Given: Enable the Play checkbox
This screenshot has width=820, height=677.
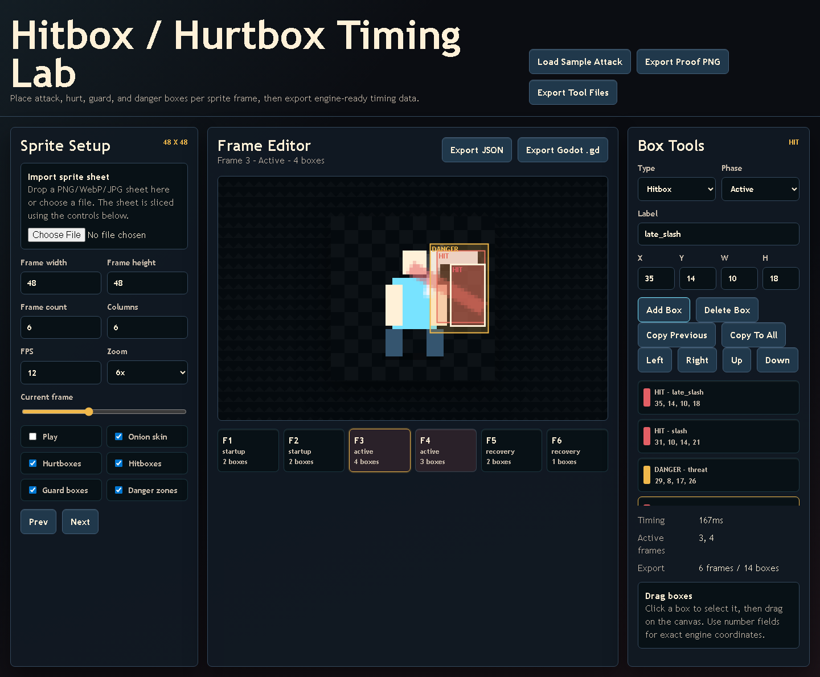Looking at the screenshot, I should 33,437.
